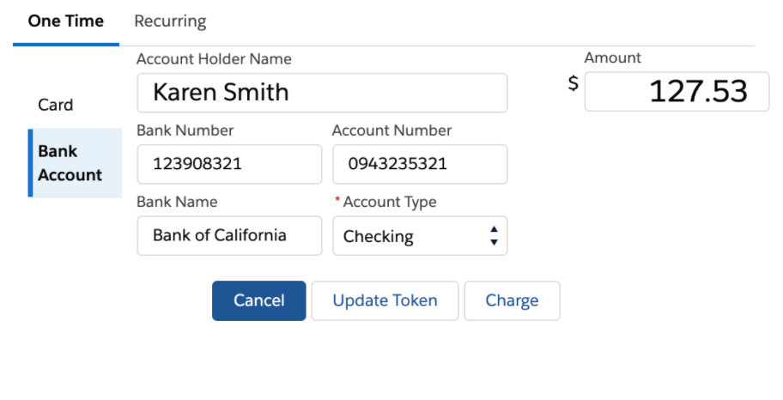Switch to the Recurring tab
The width and height of the screenshot is (783, 400).
[x=170, y=21]
